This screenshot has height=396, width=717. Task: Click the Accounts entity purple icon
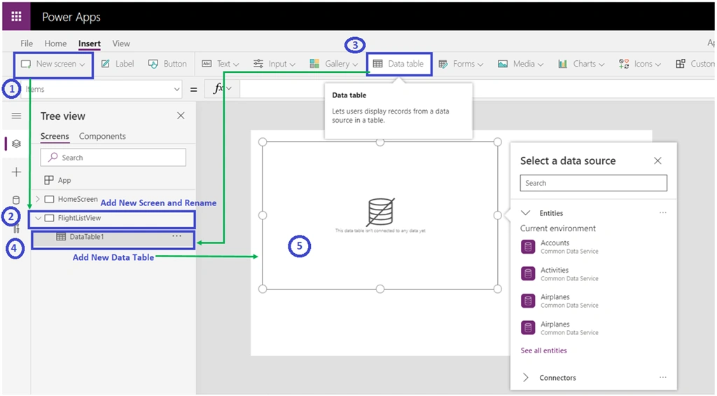pyautogui.click(x=528, y=247)
